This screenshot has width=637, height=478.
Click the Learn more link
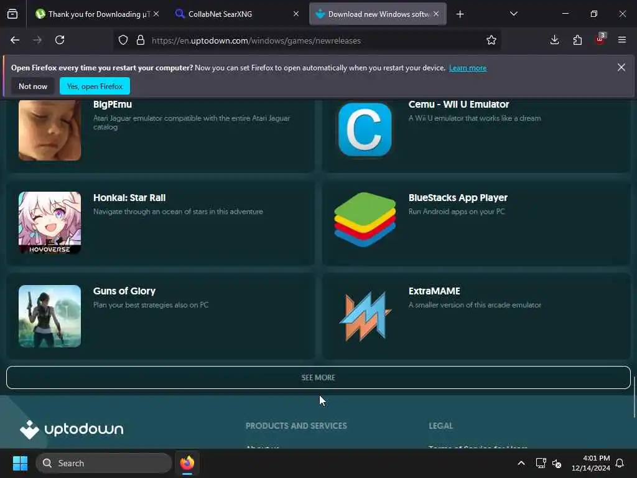[x=468, y=68]
